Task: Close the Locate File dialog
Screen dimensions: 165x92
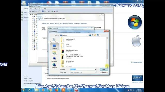Action: point(106,31)
